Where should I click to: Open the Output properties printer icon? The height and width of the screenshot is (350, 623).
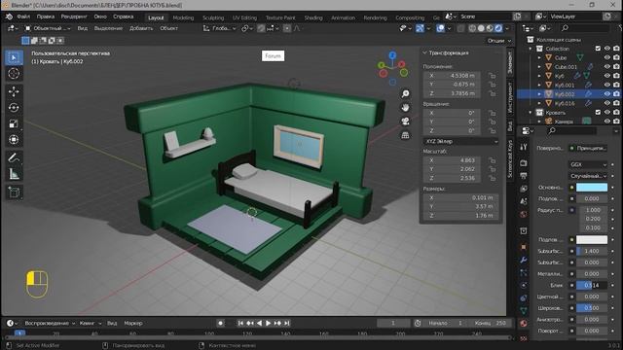pyautogui.click(x=524, y=175)
